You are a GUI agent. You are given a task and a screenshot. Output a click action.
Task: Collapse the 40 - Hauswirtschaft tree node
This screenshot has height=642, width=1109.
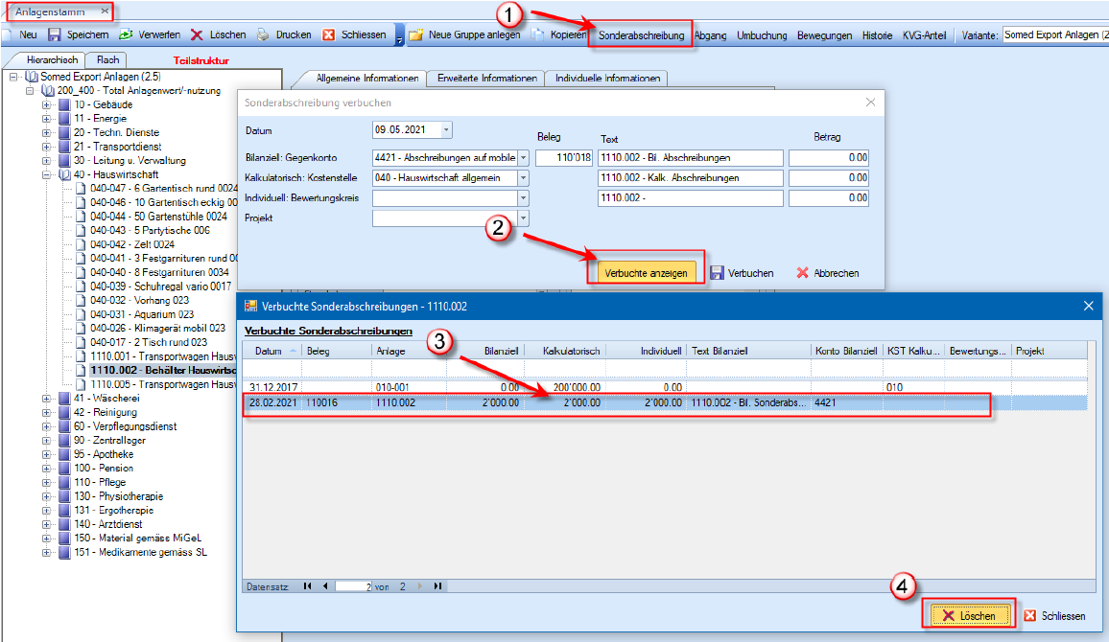click(47, 174)
